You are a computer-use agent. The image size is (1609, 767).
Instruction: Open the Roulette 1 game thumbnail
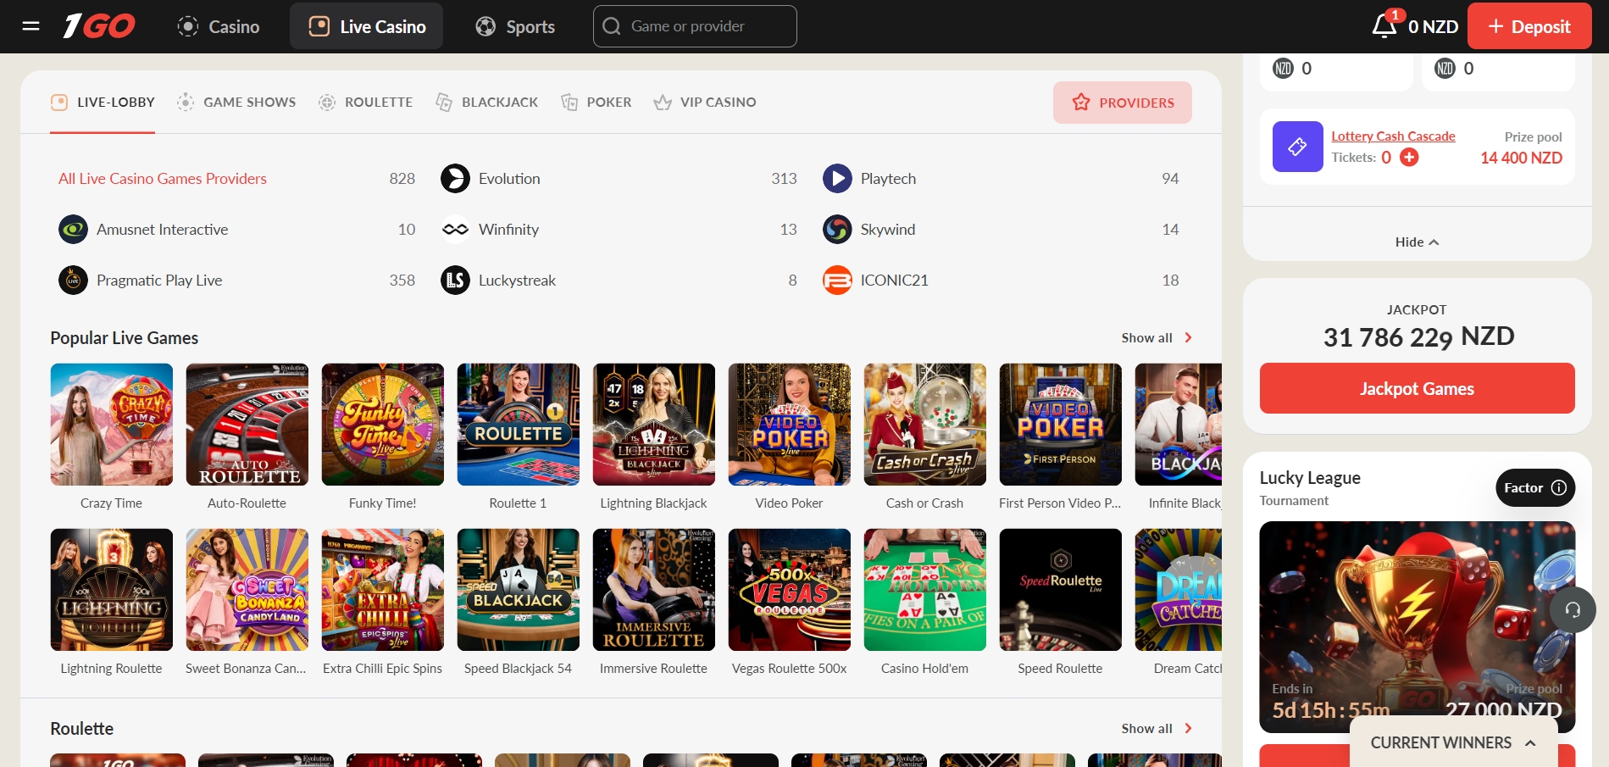pos(519,425)
